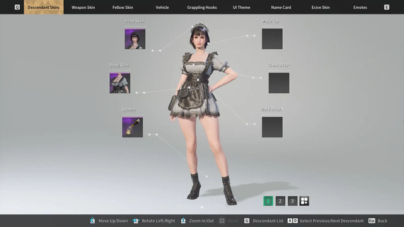Click the Spawn label
Image resolution: width=404 pixels, height=227 pixels.
[129, 109]
